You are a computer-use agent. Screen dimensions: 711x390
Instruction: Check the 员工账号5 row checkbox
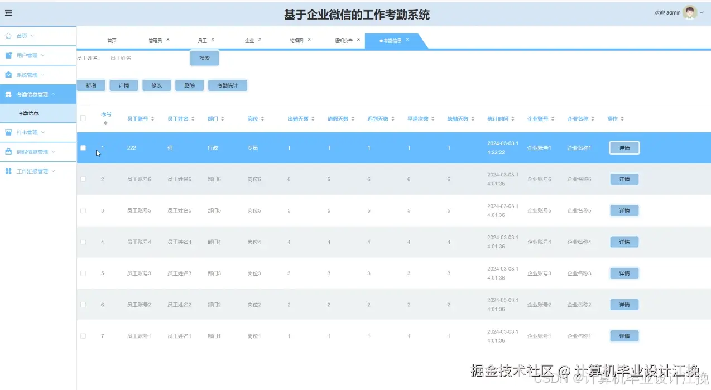coord(83,210)
